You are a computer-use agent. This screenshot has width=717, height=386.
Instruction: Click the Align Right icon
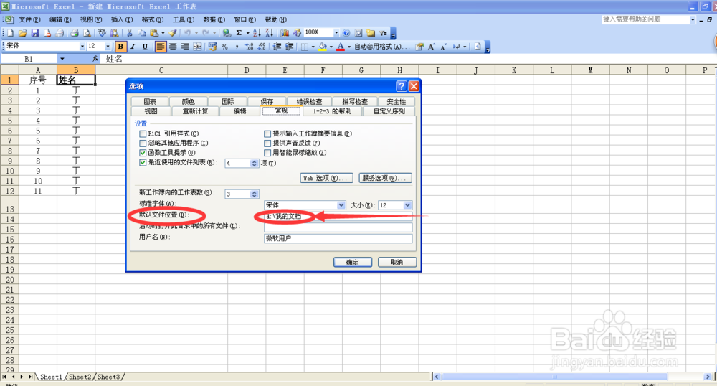pos(185,46)
